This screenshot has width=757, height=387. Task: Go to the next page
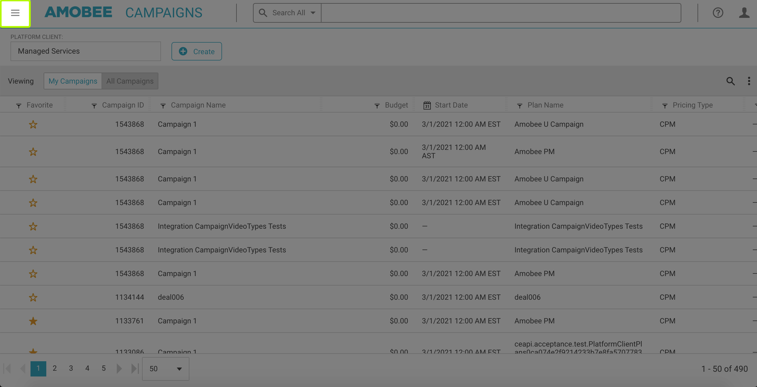pyautogui.click(x=119, y=369)
